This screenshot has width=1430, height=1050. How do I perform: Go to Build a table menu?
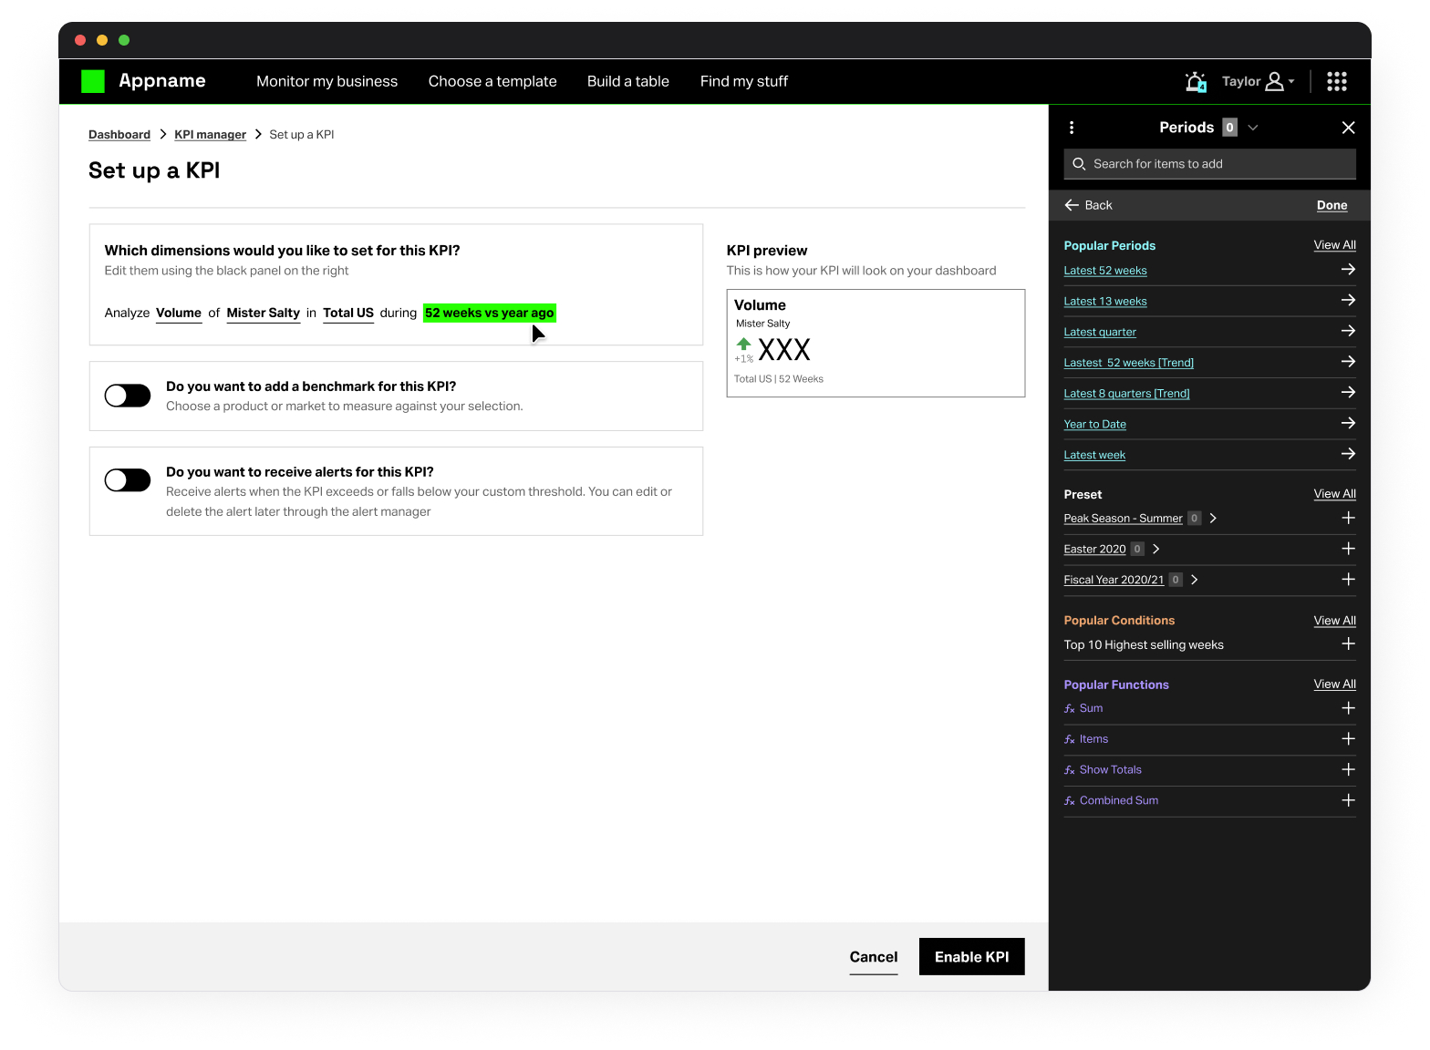627,82
